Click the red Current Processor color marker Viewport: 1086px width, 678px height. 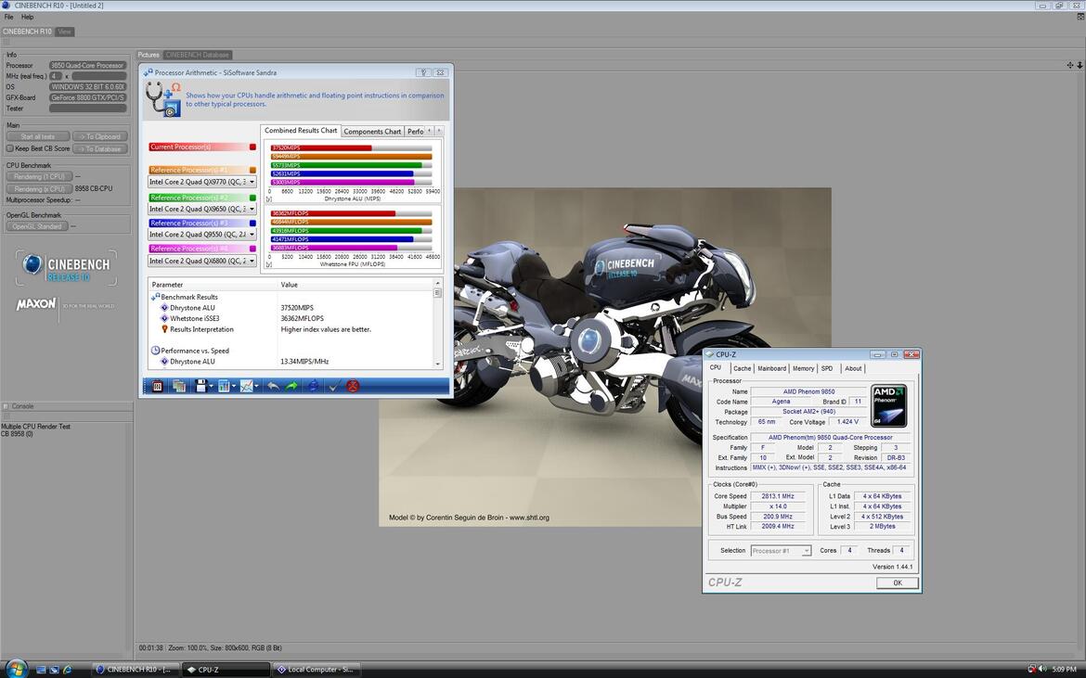tap(252, 147)
